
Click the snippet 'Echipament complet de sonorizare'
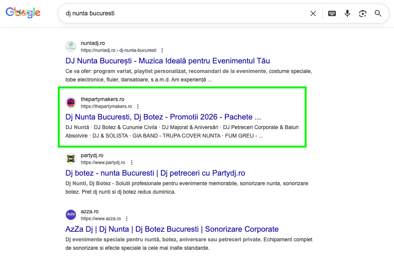pyautogui.click(x=189, y=244)
